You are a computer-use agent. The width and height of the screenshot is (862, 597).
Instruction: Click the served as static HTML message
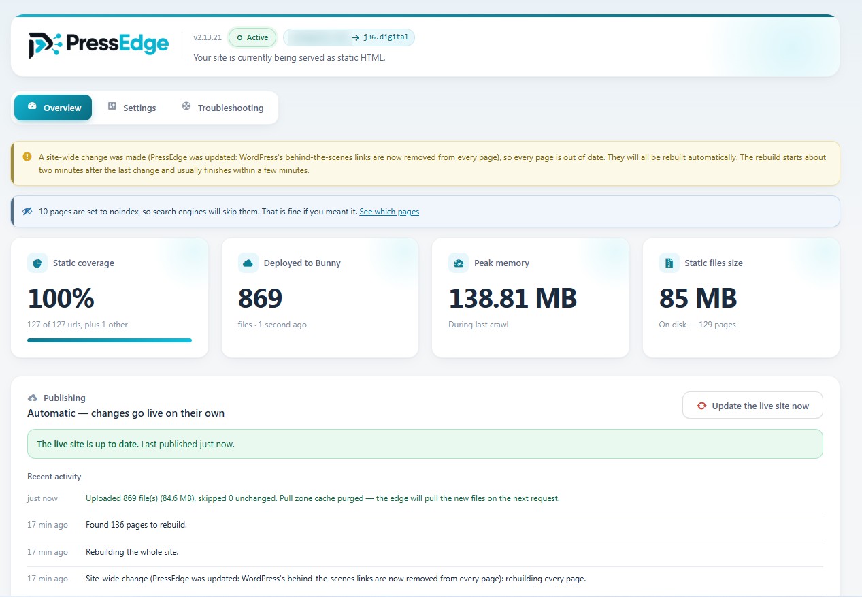point(289,58)
